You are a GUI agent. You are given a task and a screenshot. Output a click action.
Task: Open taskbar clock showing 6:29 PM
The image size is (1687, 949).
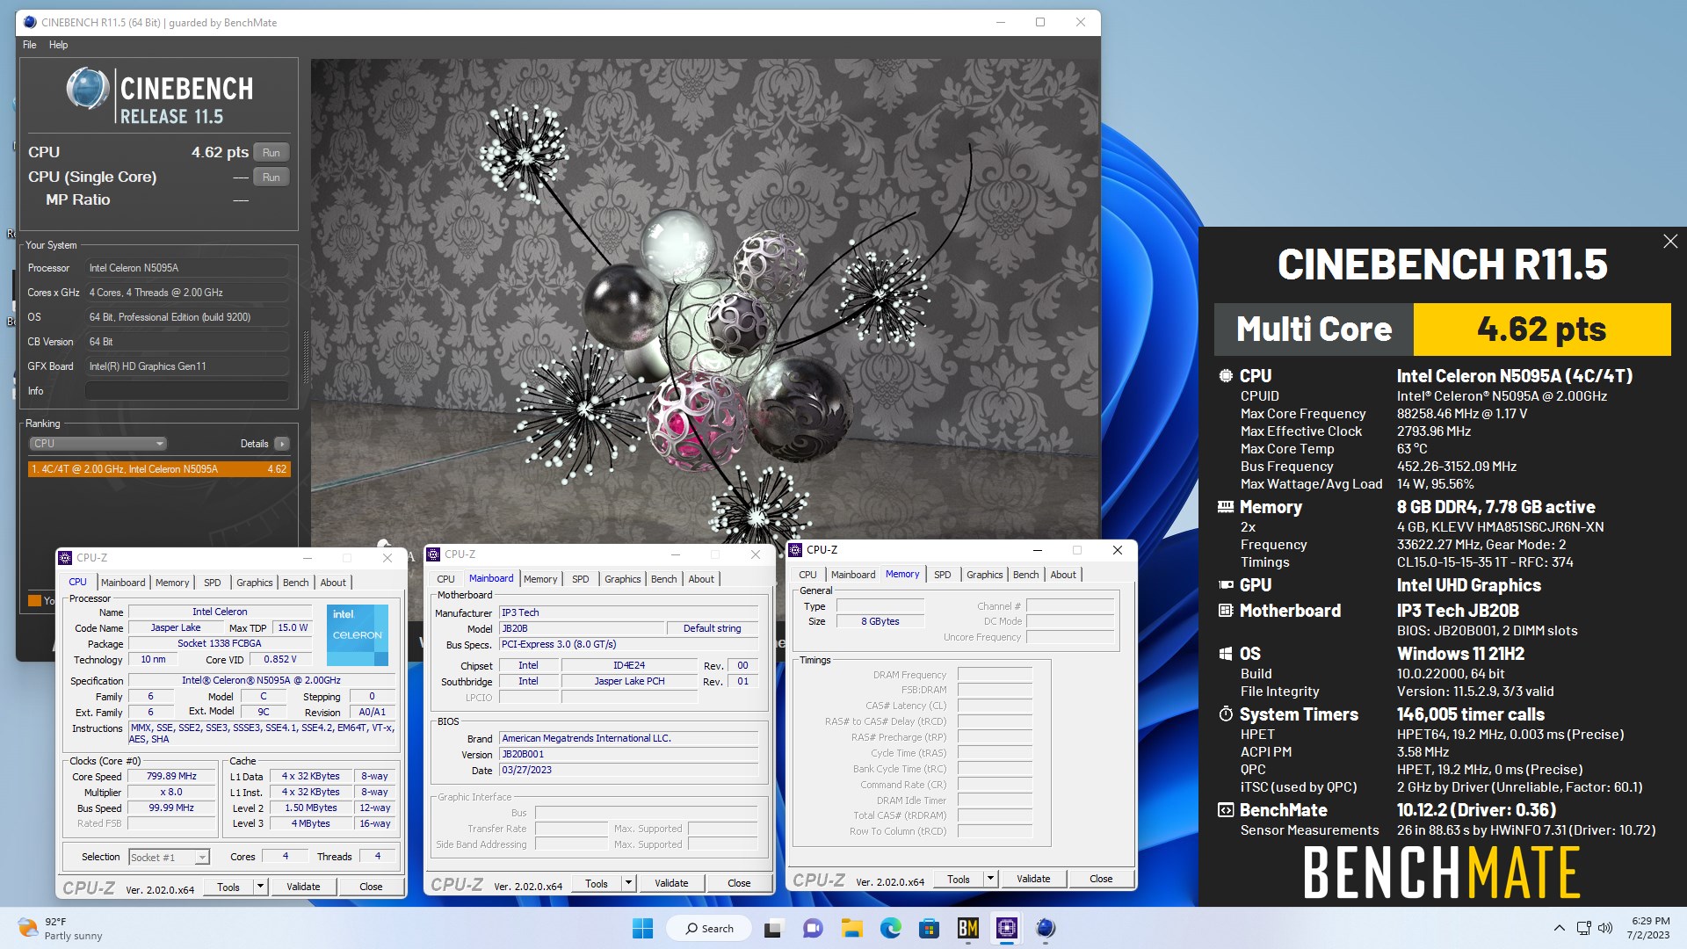pyautogui.click(x=1649, y=929)
